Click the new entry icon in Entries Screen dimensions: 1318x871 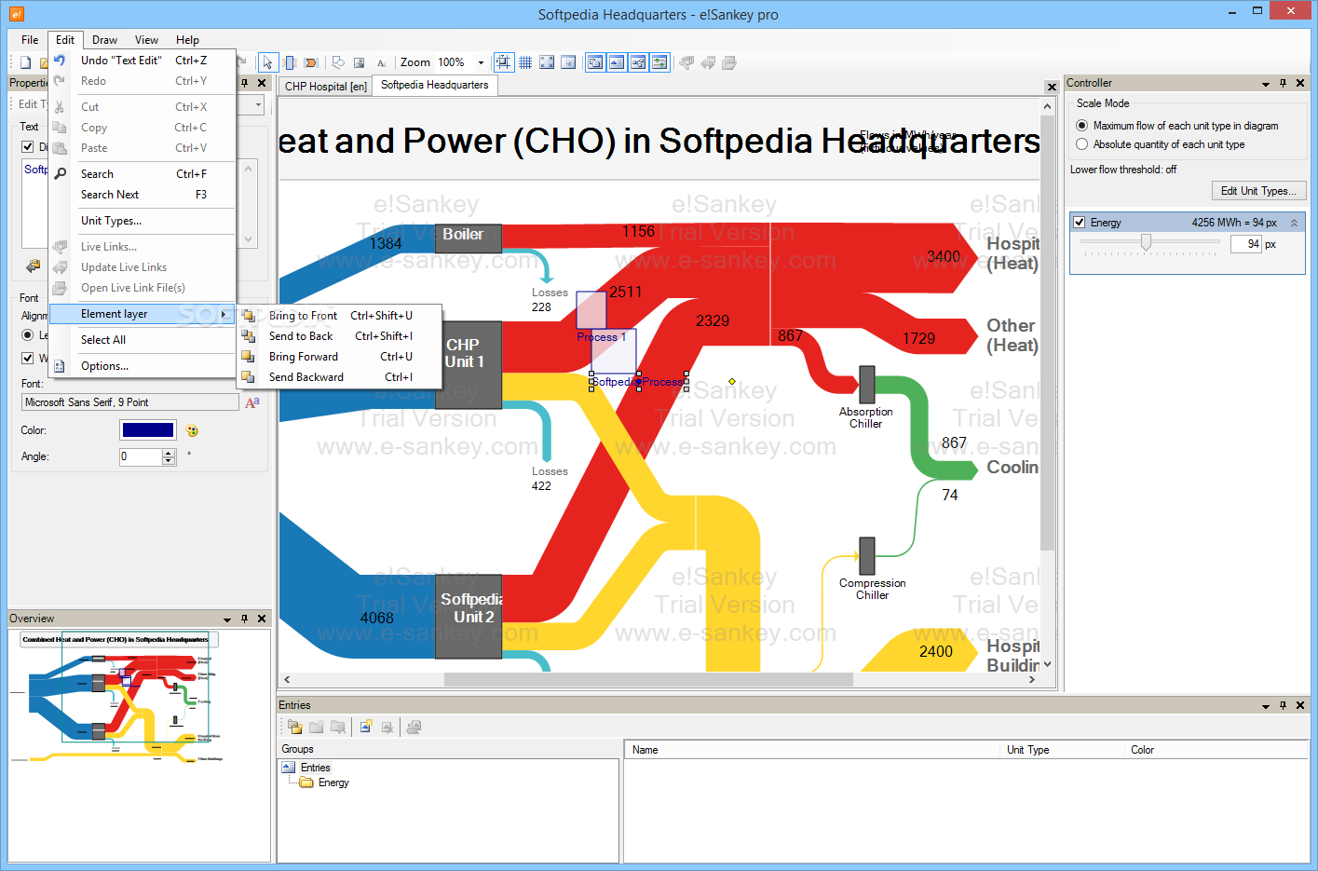[366, 727]
